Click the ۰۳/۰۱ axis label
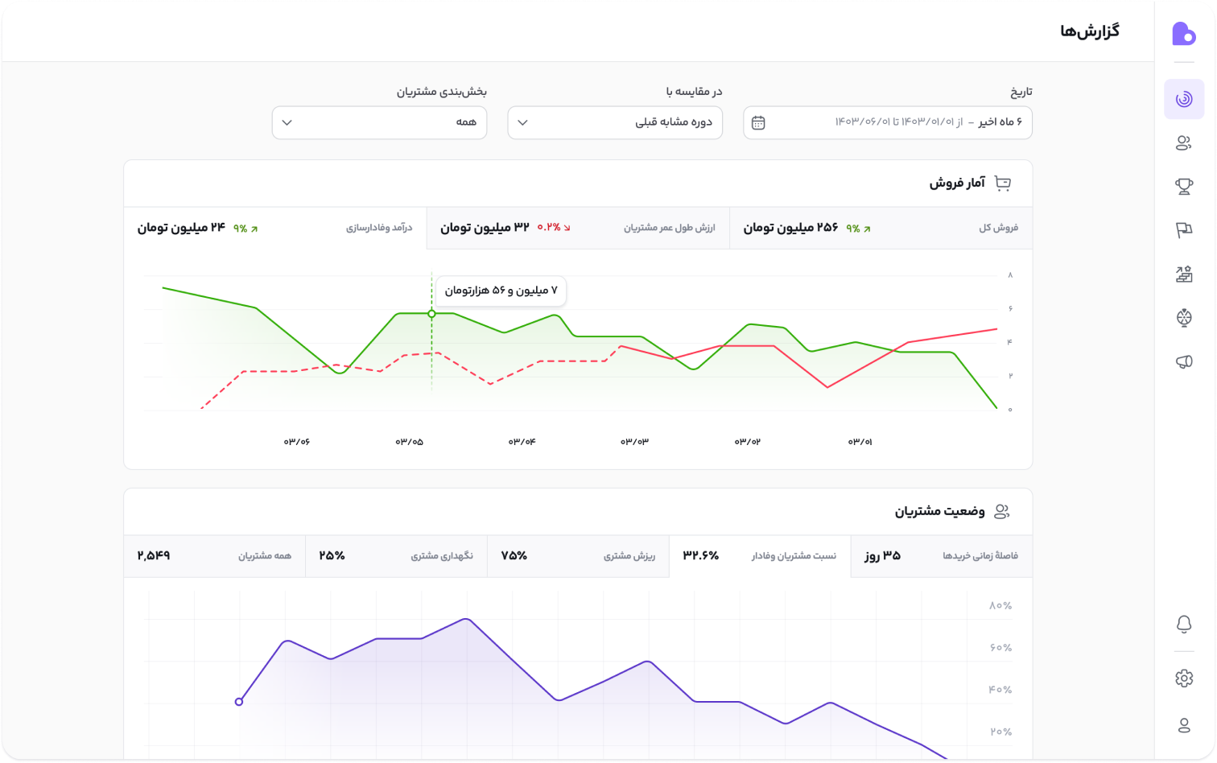 [x=860, y=442]
